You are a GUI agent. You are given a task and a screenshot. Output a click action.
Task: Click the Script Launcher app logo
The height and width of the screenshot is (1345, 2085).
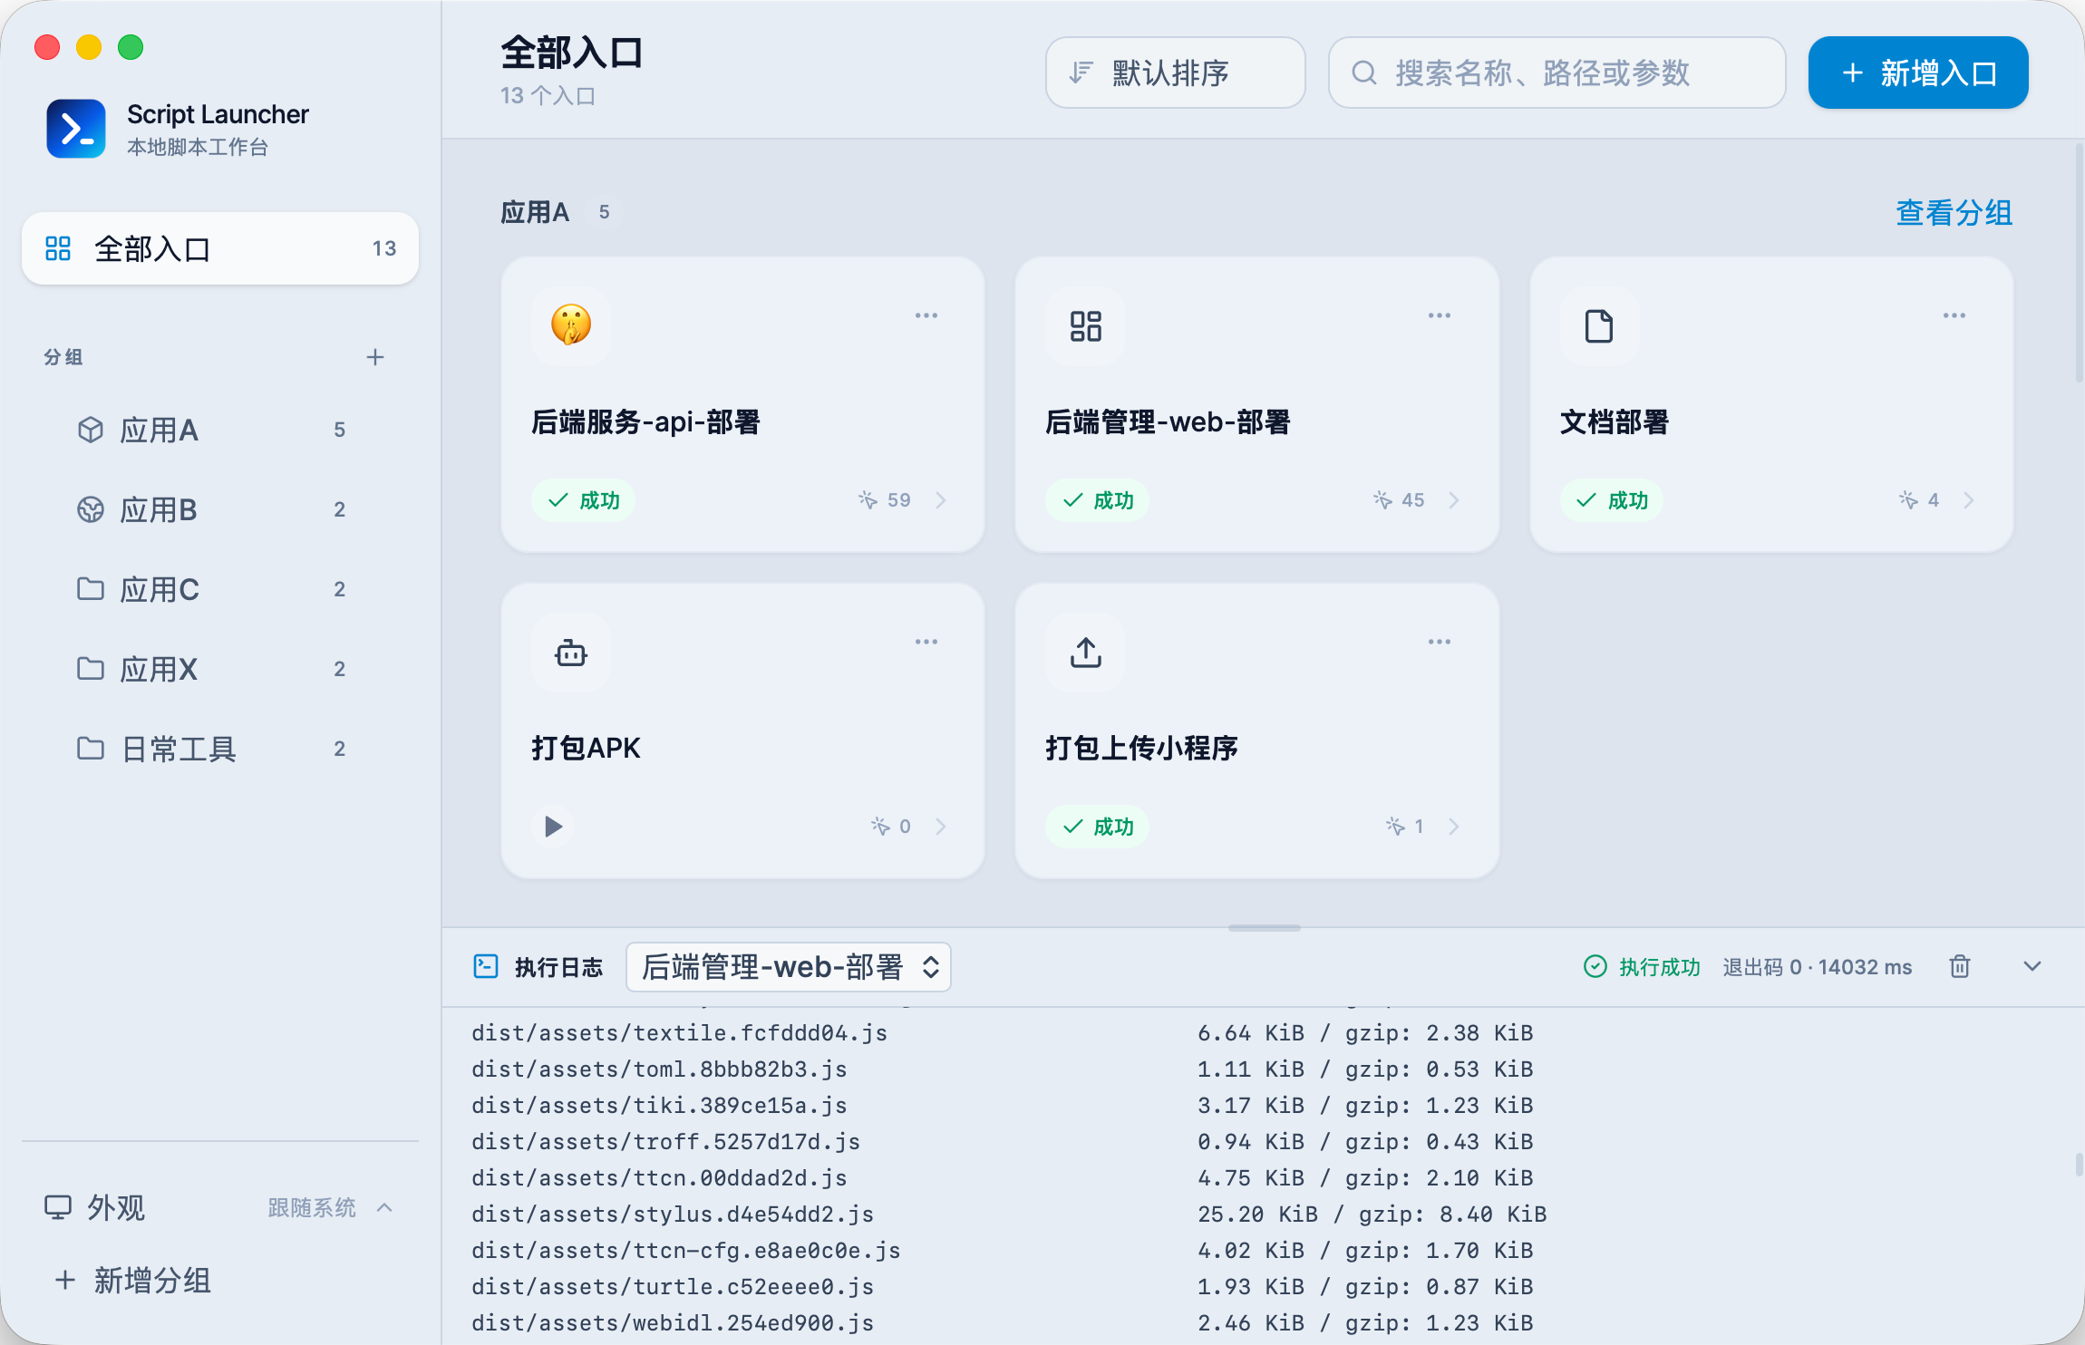pyautogui.click(x=76, y=129)
